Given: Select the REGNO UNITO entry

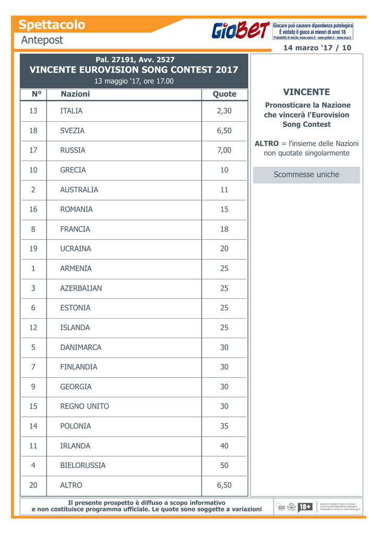Looking at the screenshot, I should [x=85, y=406].
